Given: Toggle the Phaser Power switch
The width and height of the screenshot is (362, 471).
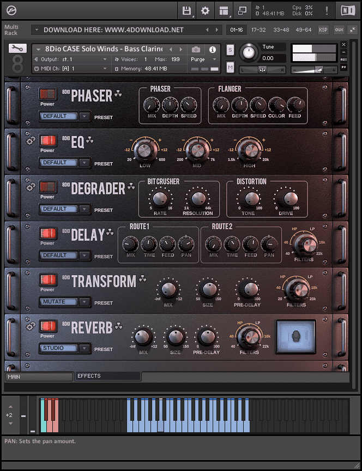Looking at the screenshot, I should click(x=48, y=94).
